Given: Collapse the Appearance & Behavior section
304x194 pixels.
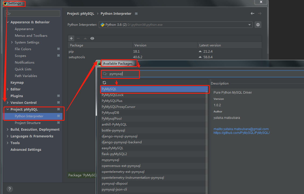Looking at the screenshot, I should click(x=8, y=22).
